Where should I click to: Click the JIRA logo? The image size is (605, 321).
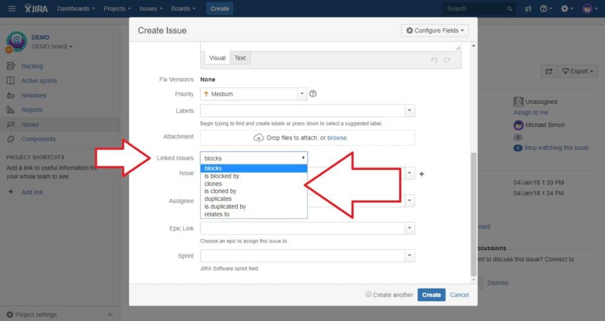pyautogui.click(x=36, y=8)
